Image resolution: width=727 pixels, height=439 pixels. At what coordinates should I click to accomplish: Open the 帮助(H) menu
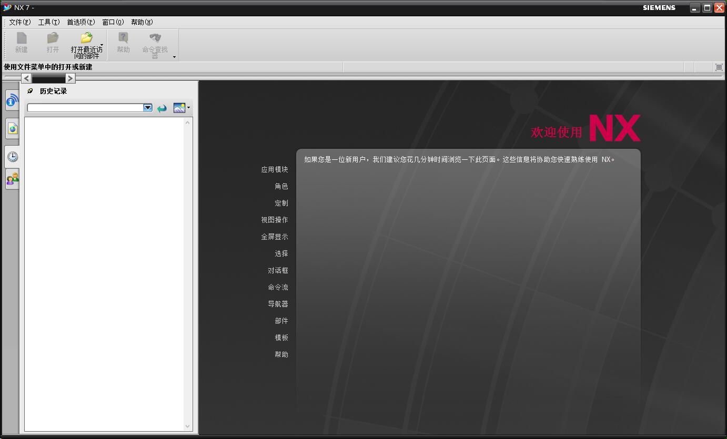142,22
